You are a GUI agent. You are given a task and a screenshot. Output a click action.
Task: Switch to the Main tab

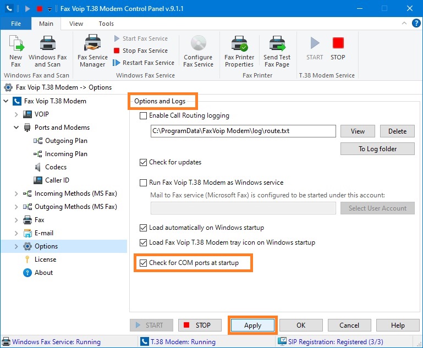46,24
